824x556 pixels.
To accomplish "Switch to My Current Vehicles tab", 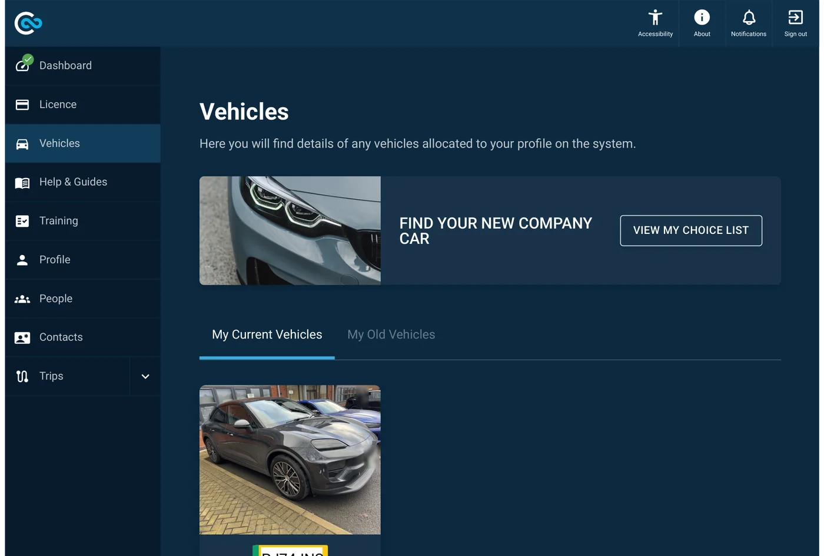I will [267, 335].
